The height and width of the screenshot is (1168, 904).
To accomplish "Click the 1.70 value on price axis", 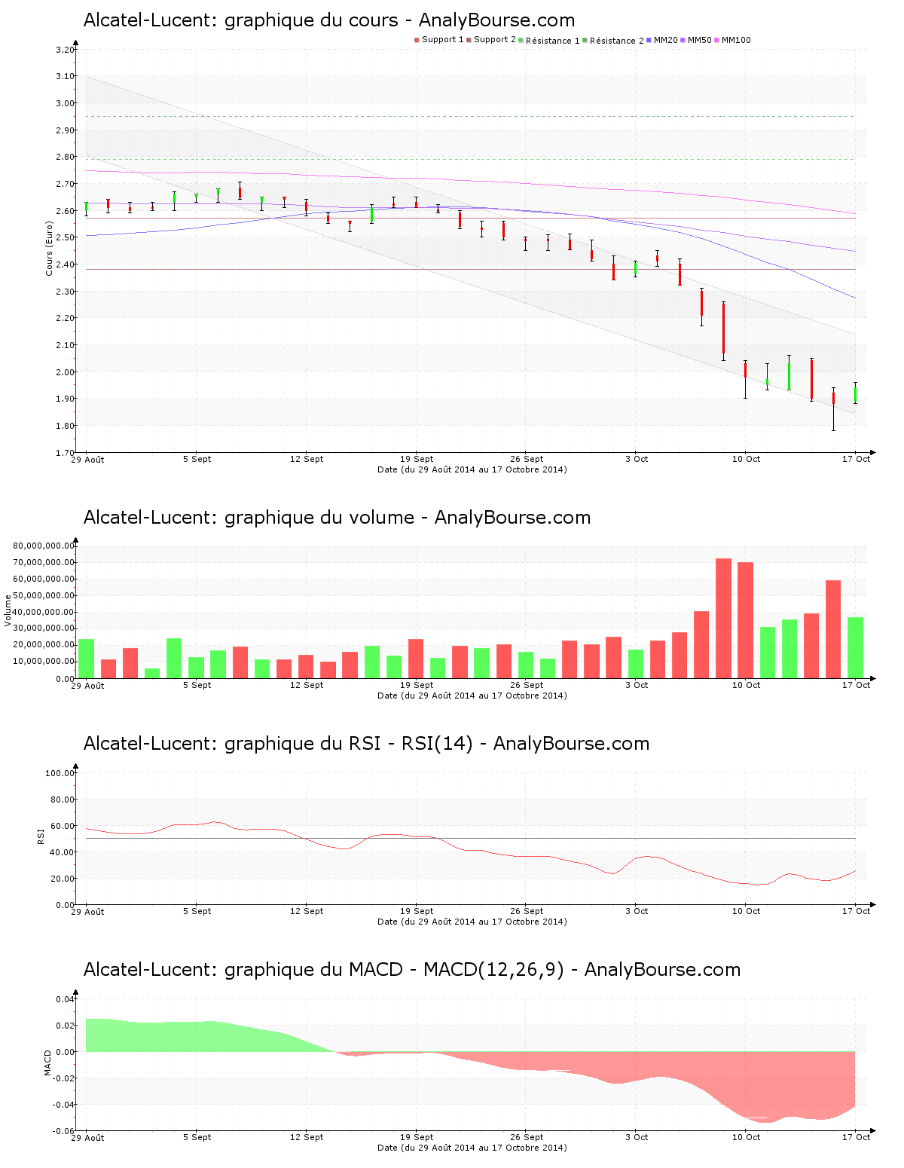I will click(66, 453).
